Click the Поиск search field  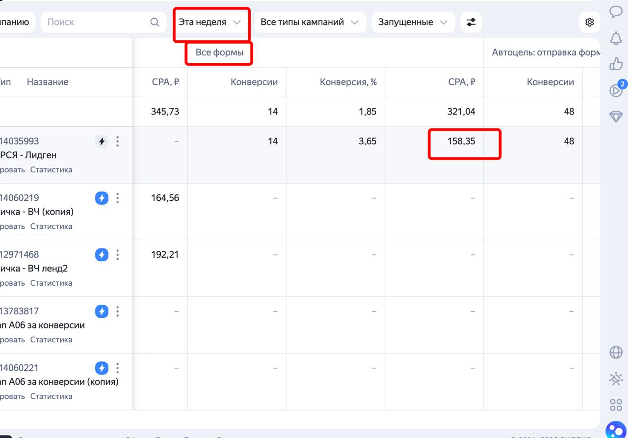pos(103,22)
